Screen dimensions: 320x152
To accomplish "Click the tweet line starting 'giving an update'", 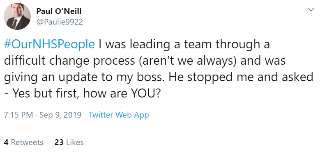I will click(159, 77).
